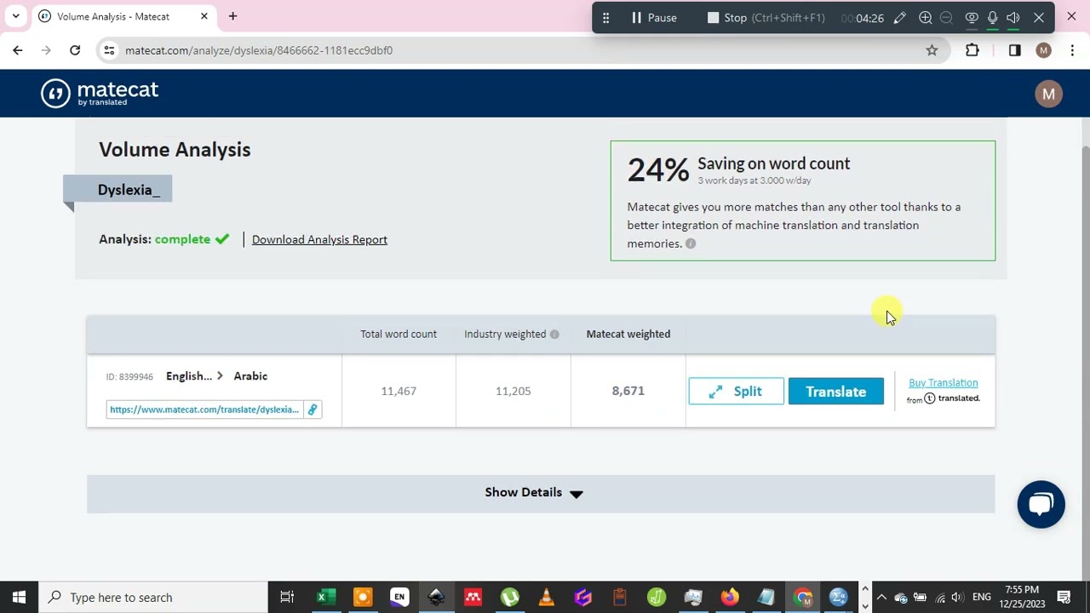Open the Chrome side panel

(x=1014, y=50)
